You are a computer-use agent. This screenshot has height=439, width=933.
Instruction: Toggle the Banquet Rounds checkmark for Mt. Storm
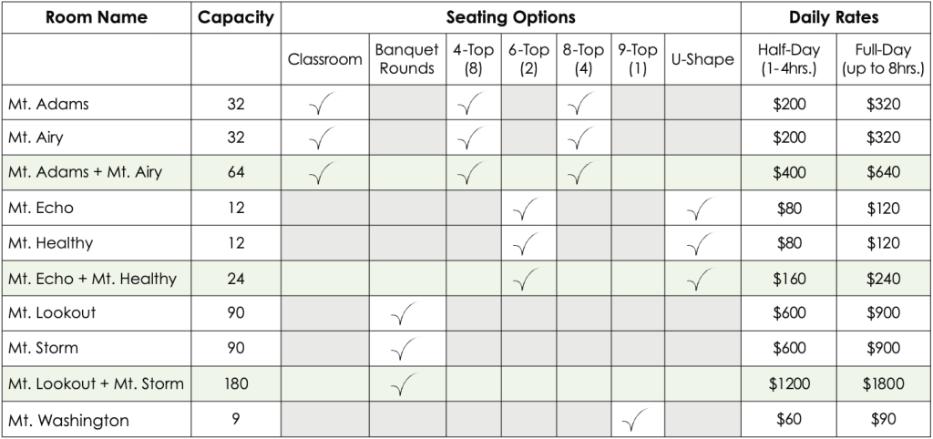click(401, 350)
